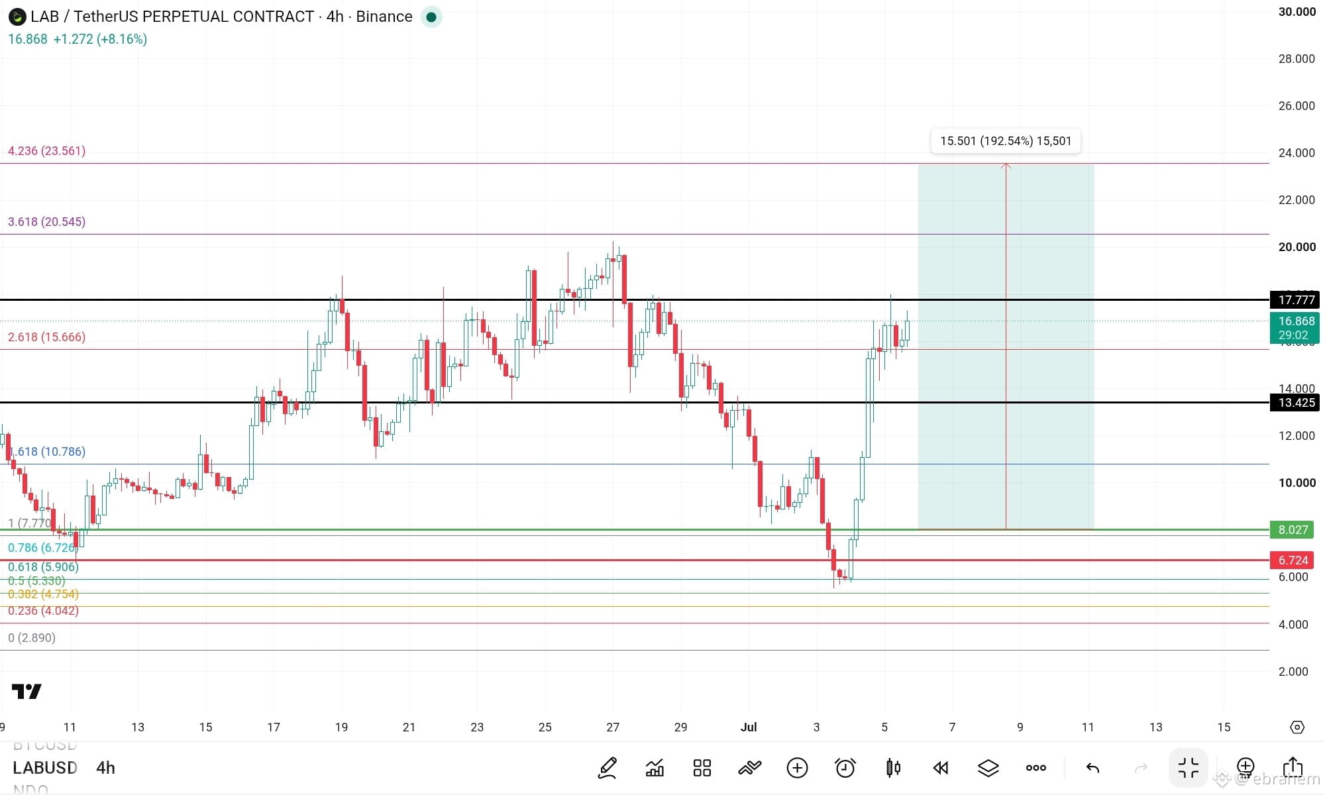Select the 0.236 (4.042) Fibonacci level label

click(43, 611)
